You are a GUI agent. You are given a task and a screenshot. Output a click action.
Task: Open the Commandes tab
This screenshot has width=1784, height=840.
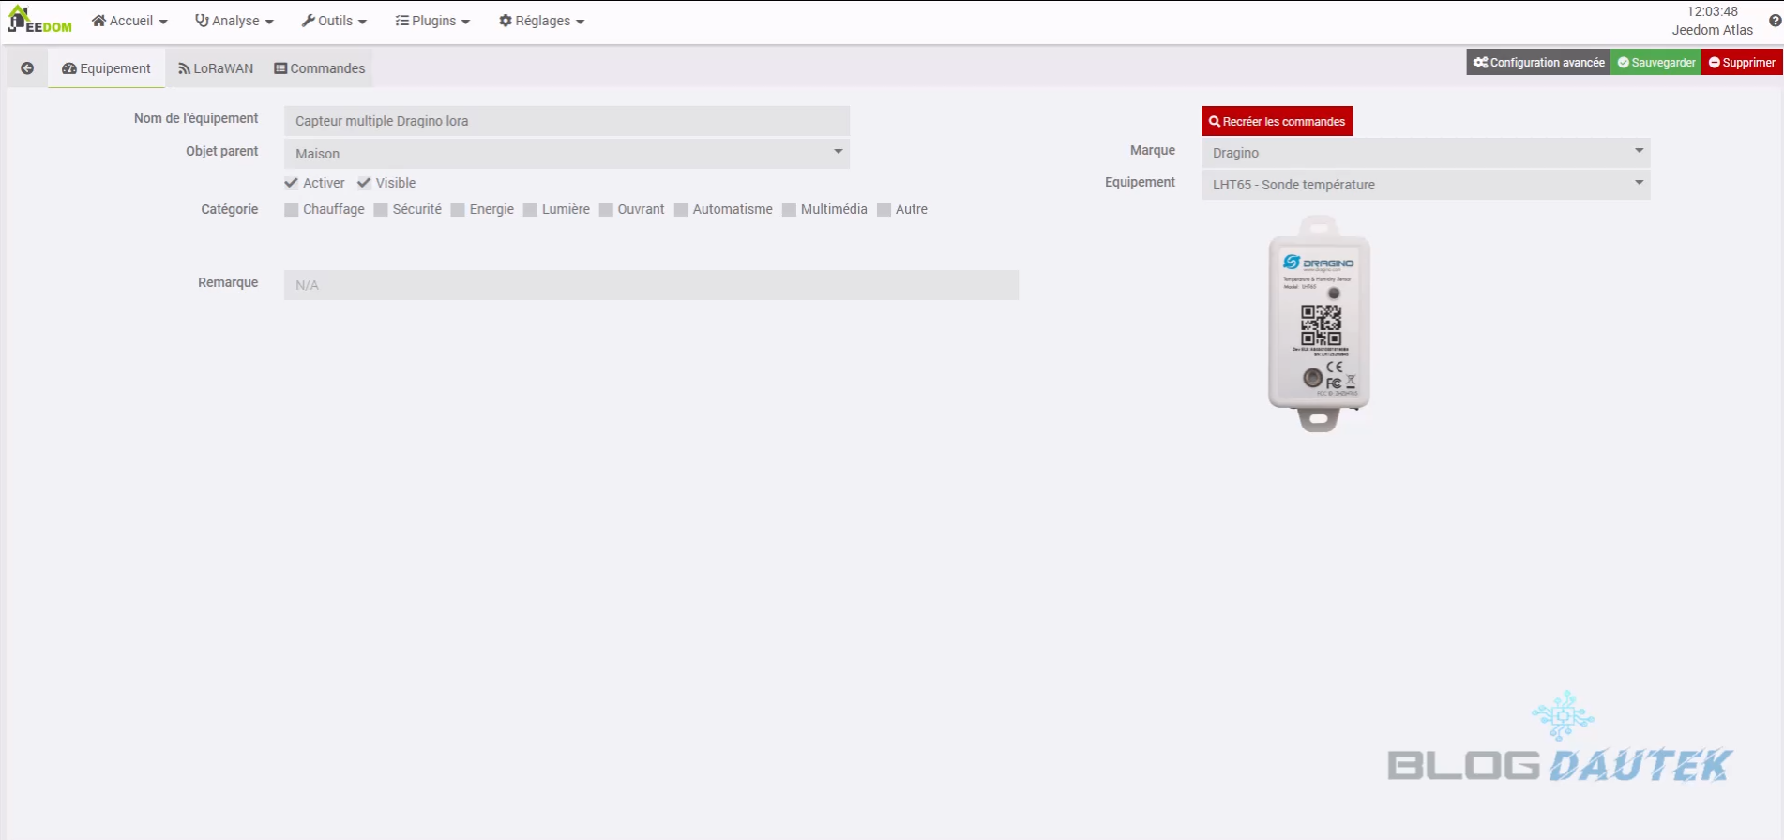coord(320,68)
